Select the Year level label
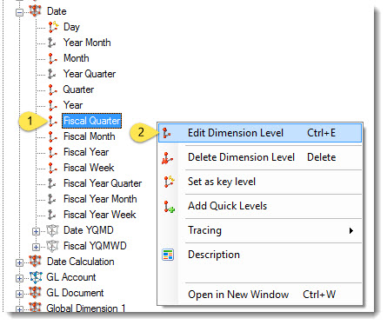Image resolution: width=387 pixels, height=325 pixels. [73, 105]
